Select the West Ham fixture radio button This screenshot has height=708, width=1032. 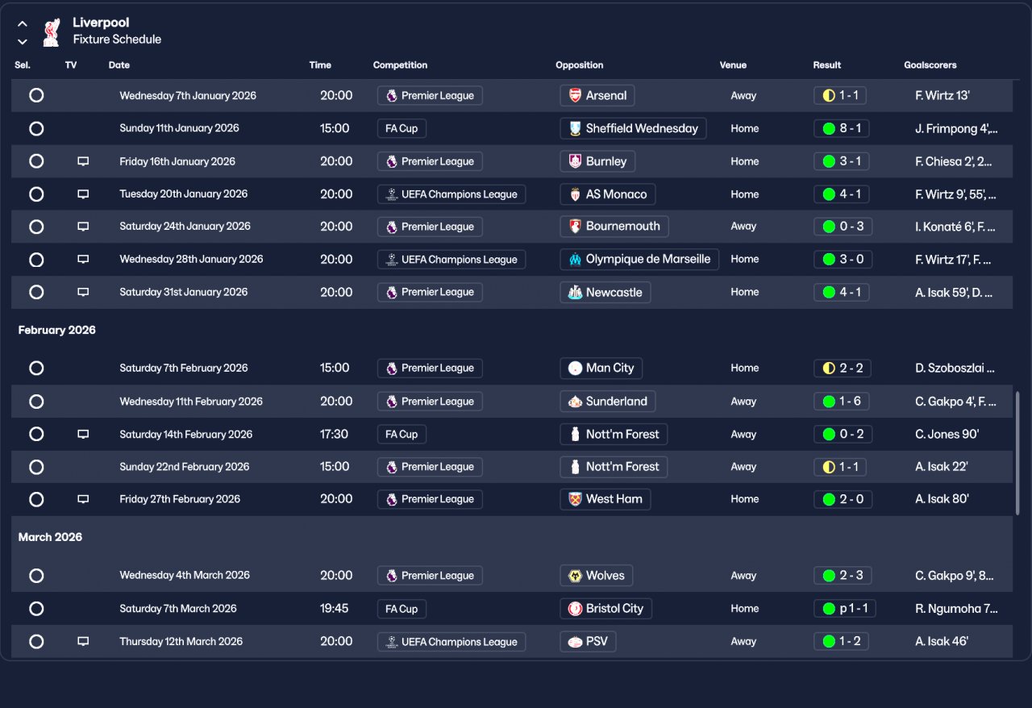click(x=36, y=499)
